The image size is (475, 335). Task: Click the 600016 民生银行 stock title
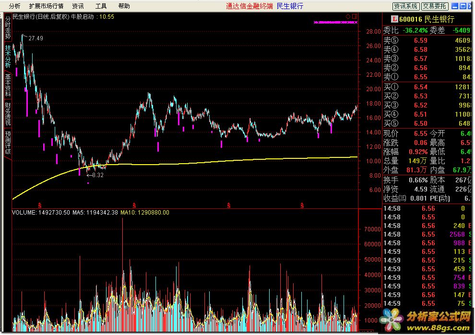coord(427,19)
